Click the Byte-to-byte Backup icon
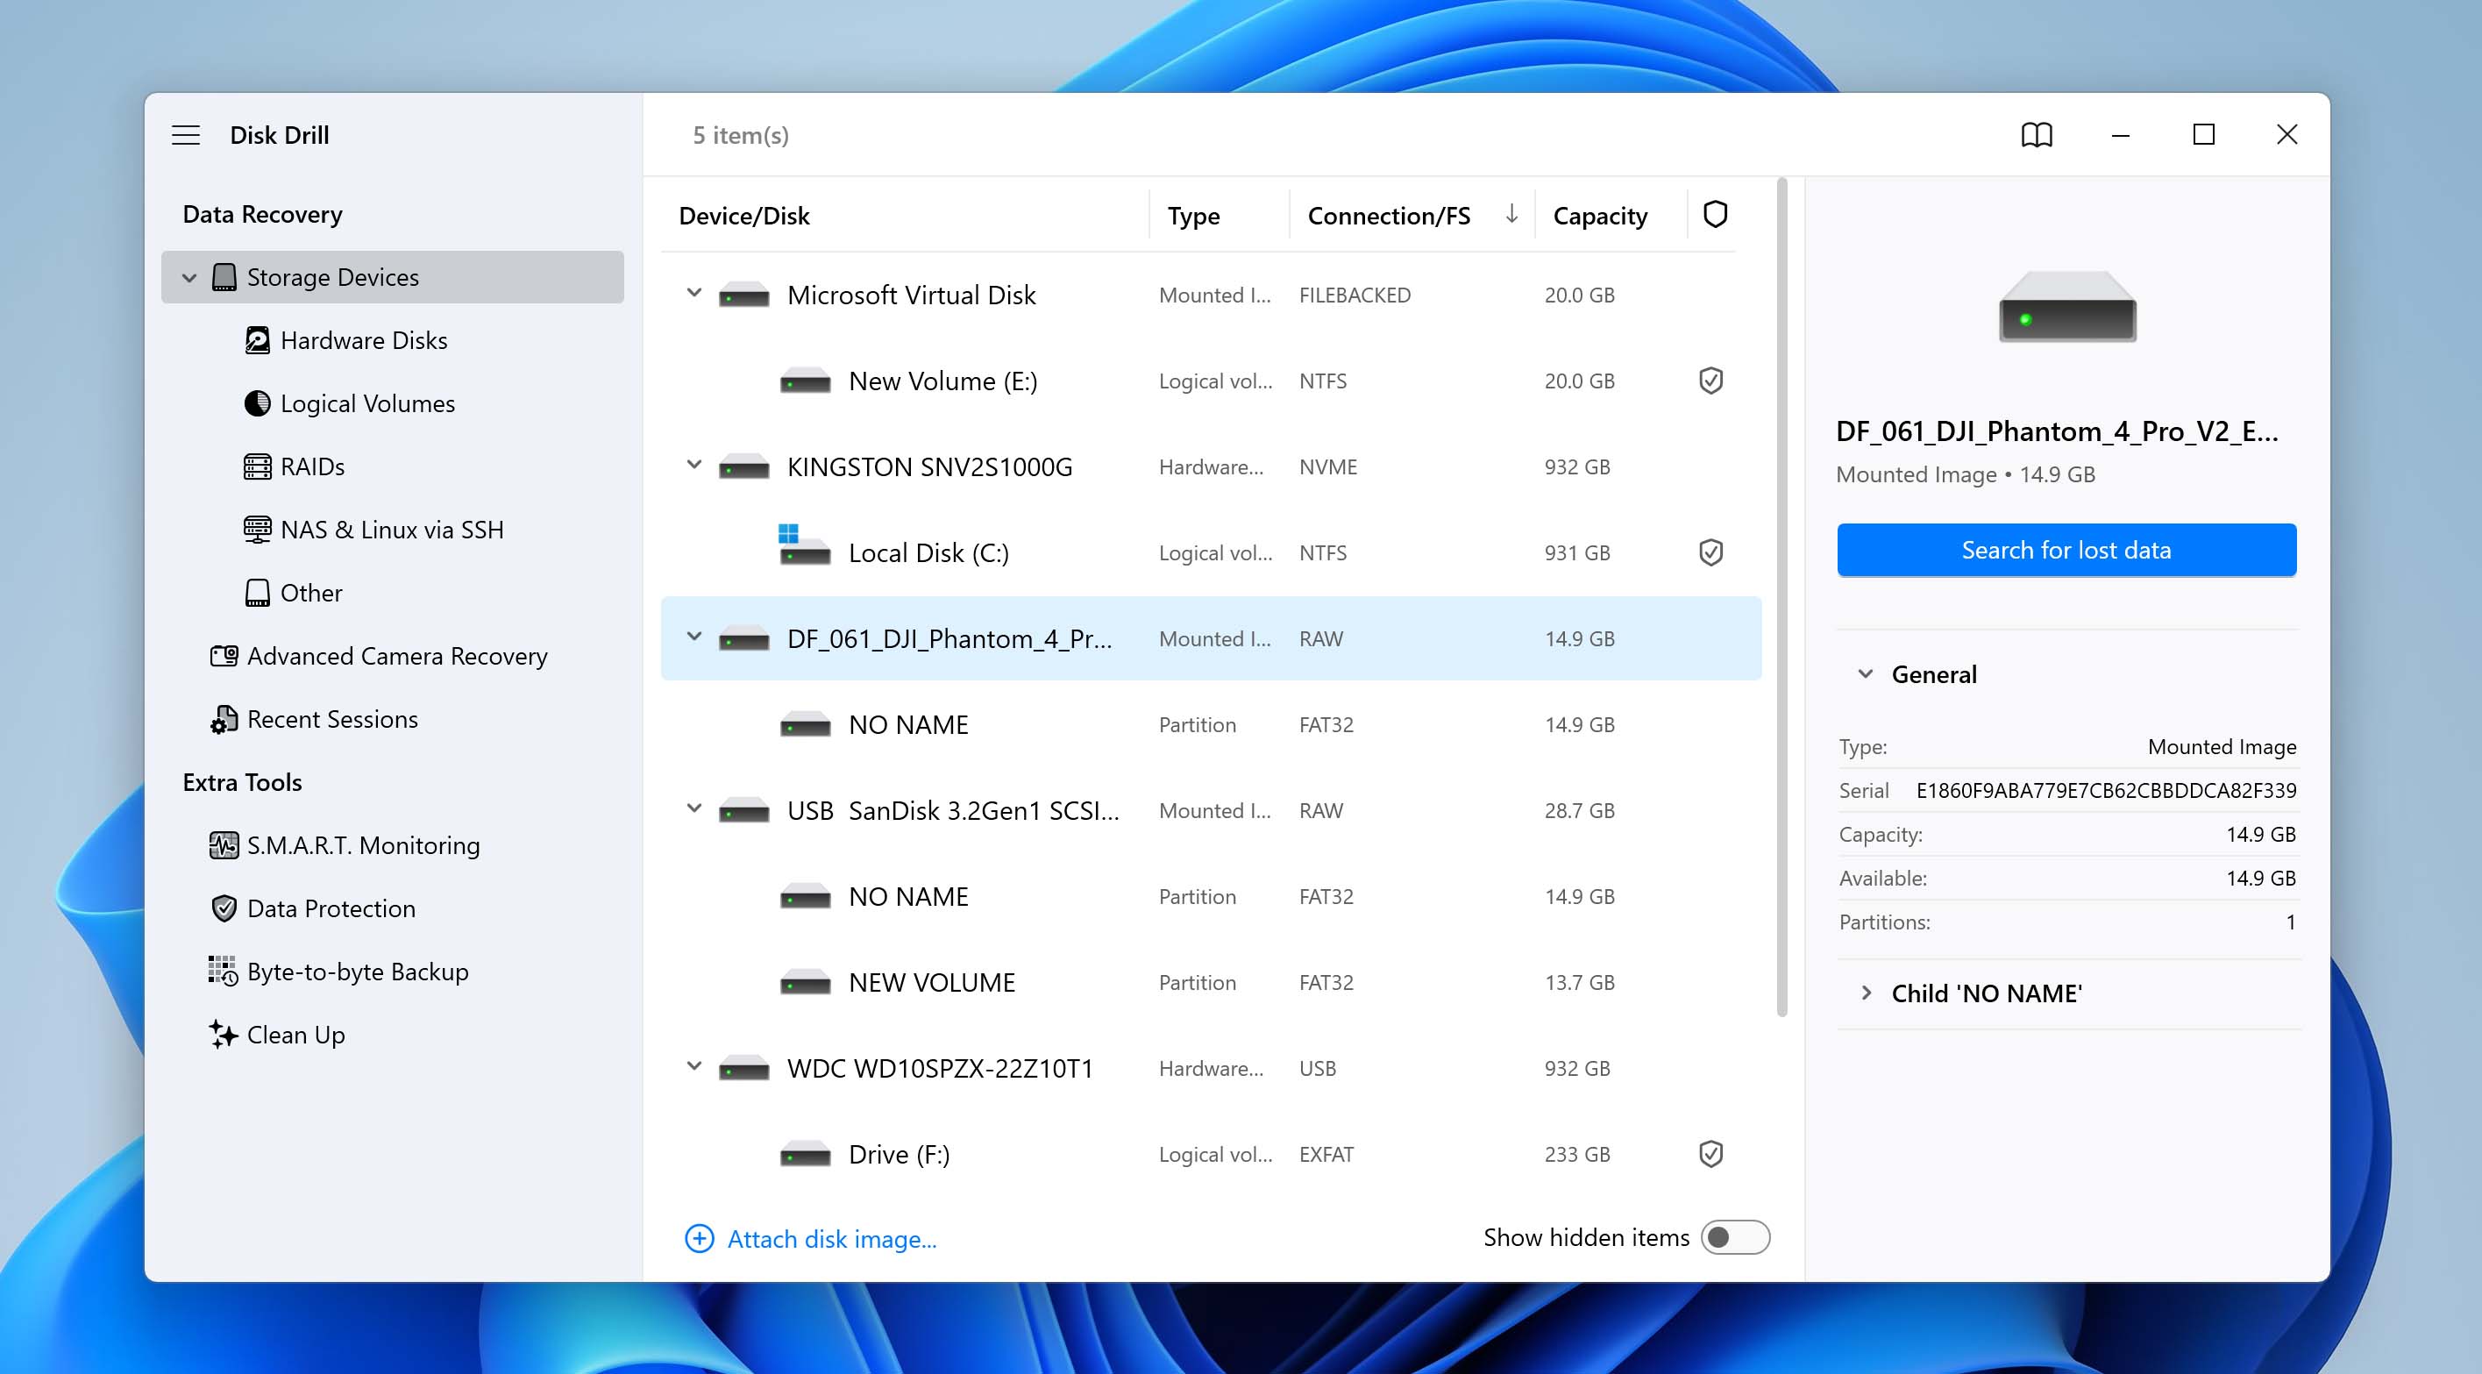Viewport: 2482px width, 1374px height. (x=224, y=972)
